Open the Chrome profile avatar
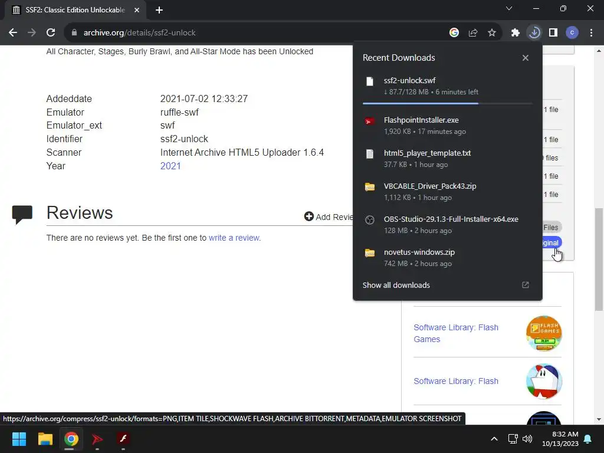The image size is (604, 453). pos(572,33)
